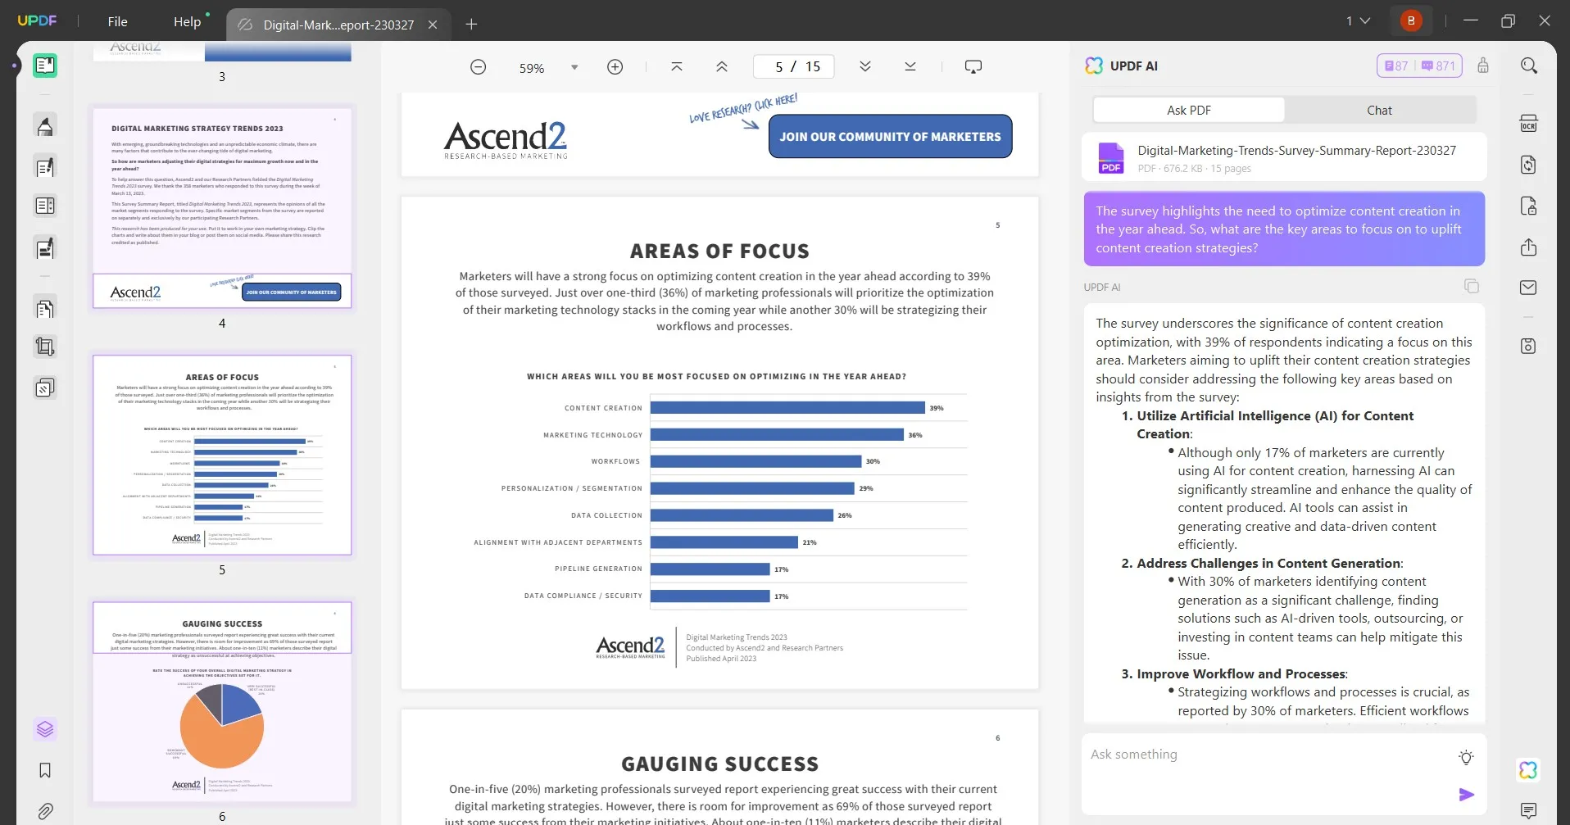Screen dimensions: 1570x825
Task: Click the Save as other icon
Action: pos(1529,346)
